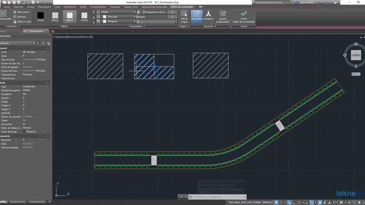Expand the Opciones ribbon panel
The height and width of the screenshot is (205, 365).
210,26
